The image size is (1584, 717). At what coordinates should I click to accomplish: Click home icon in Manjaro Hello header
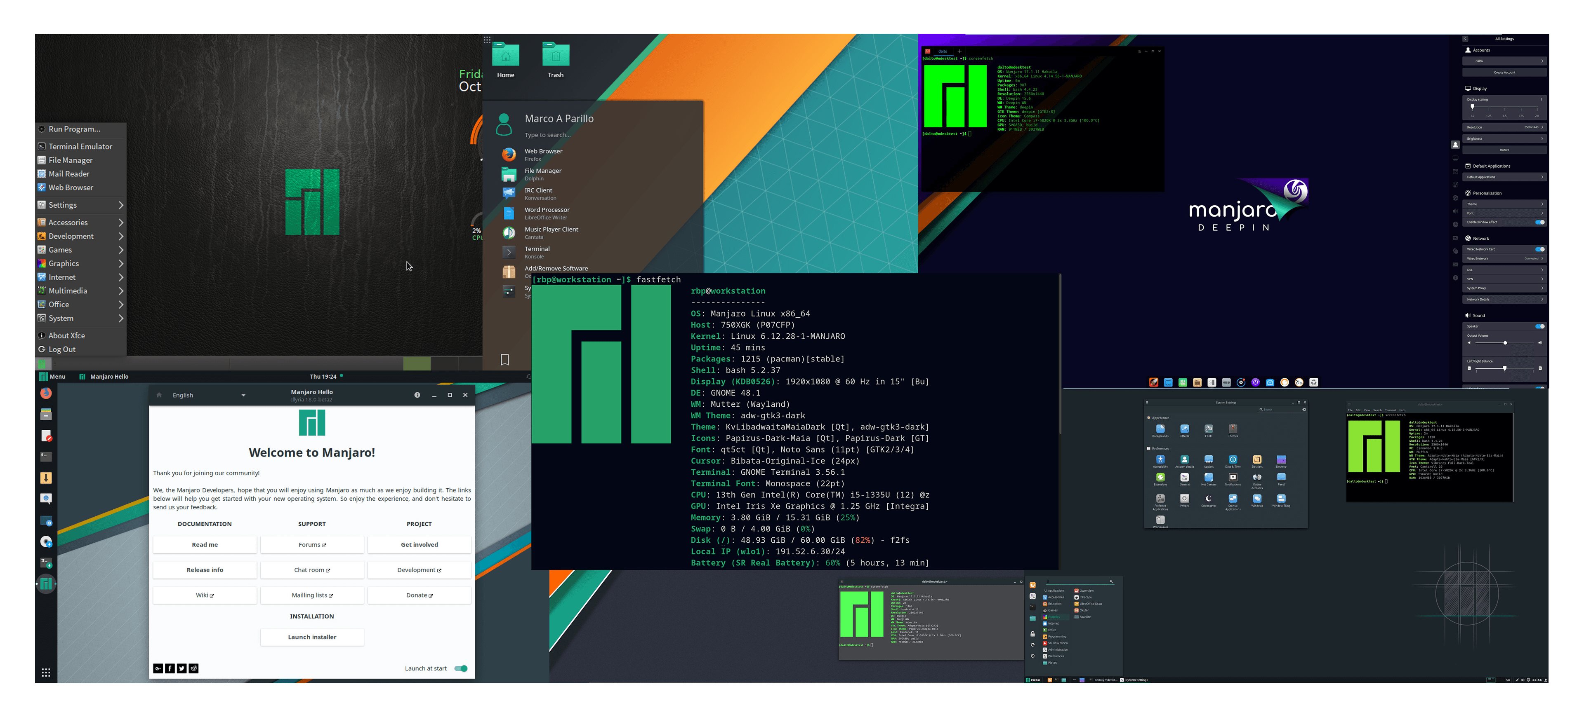tap(159, 395)
